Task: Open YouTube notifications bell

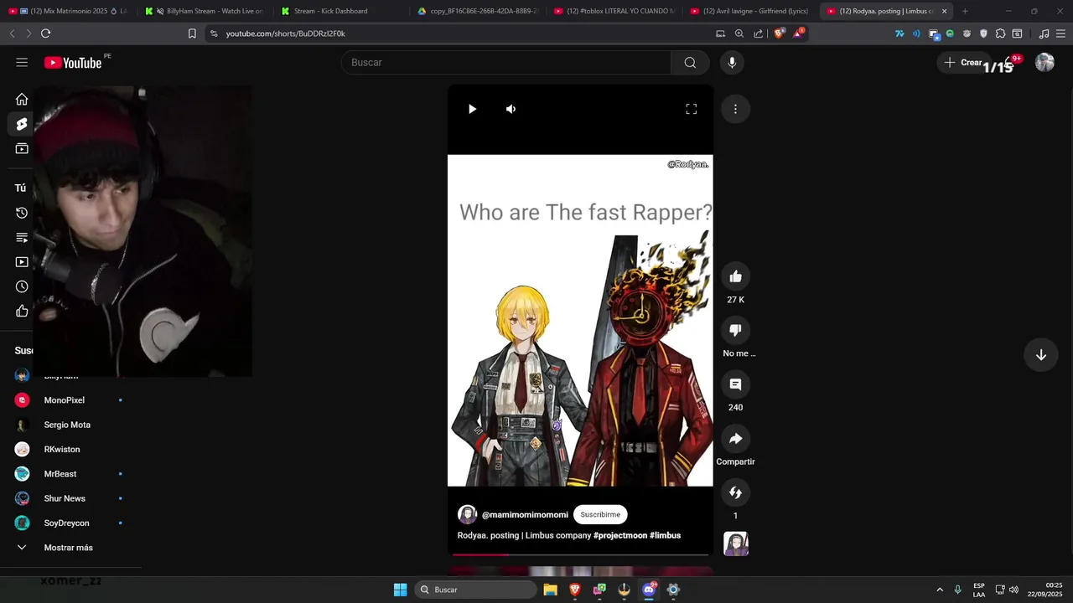Action: (1012, 63)
